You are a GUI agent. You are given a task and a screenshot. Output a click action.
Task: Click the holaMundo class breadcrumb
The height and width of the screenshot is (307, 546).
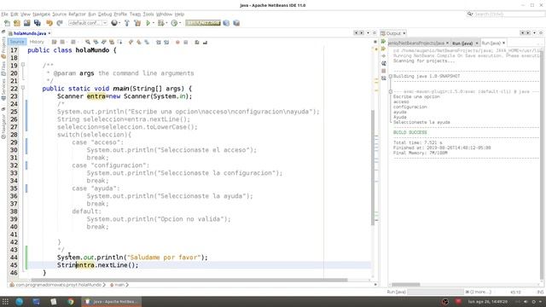[x=59, y=285]
